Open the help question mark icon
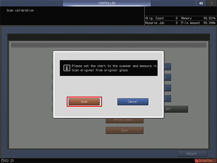Viewport: 217px width, 163px height. point(212,3)
